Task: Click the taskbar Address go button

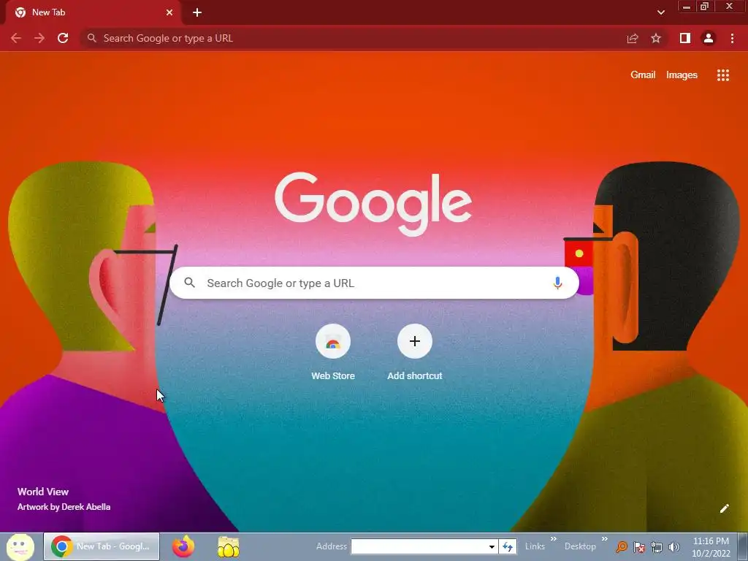Action: [508, 546]
